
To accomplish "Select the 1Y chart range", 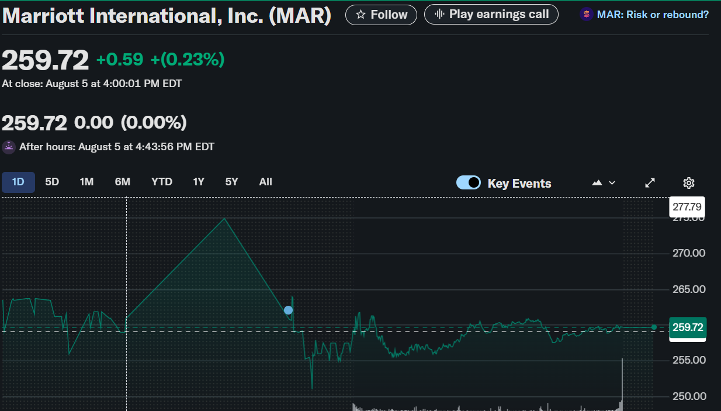I will point(199,182).
